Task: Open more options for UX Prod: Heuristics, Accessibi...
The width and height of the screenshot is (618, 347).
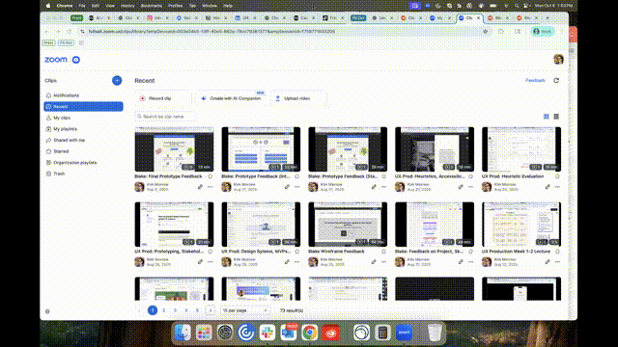Action: coord(470,187)
